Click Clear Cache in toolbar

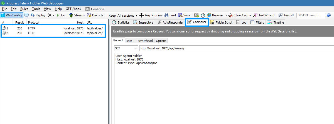click(x=240, y=15)
